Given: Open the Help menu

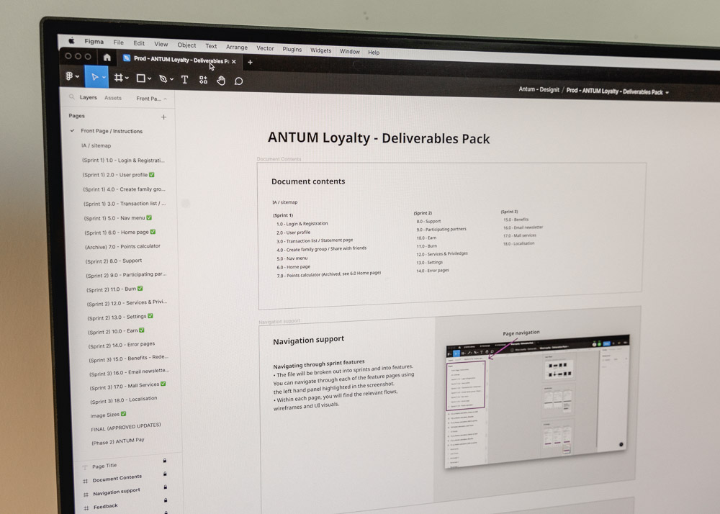Looking at the screenshot, I should click(x=374, y=53).
